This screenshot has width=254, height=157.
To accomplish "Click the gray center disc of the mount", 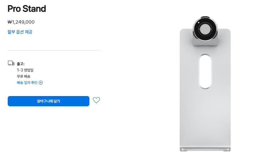I will click(x=205, y=29).
